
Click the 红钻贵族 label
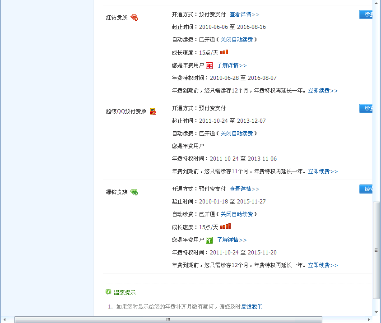tap(116, 18)
